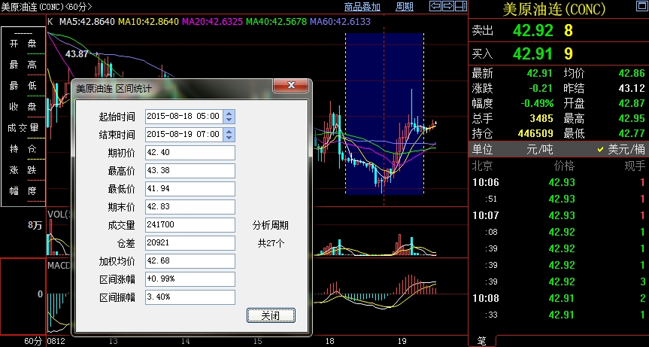649x347 pixels.
Task: Click the 60分 period label at bottom-left
Action: tap(32, 341)
